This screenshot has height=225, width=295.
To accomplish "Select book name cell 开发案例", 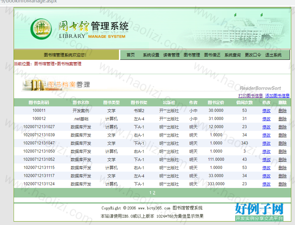I will [x=81, y=110].
